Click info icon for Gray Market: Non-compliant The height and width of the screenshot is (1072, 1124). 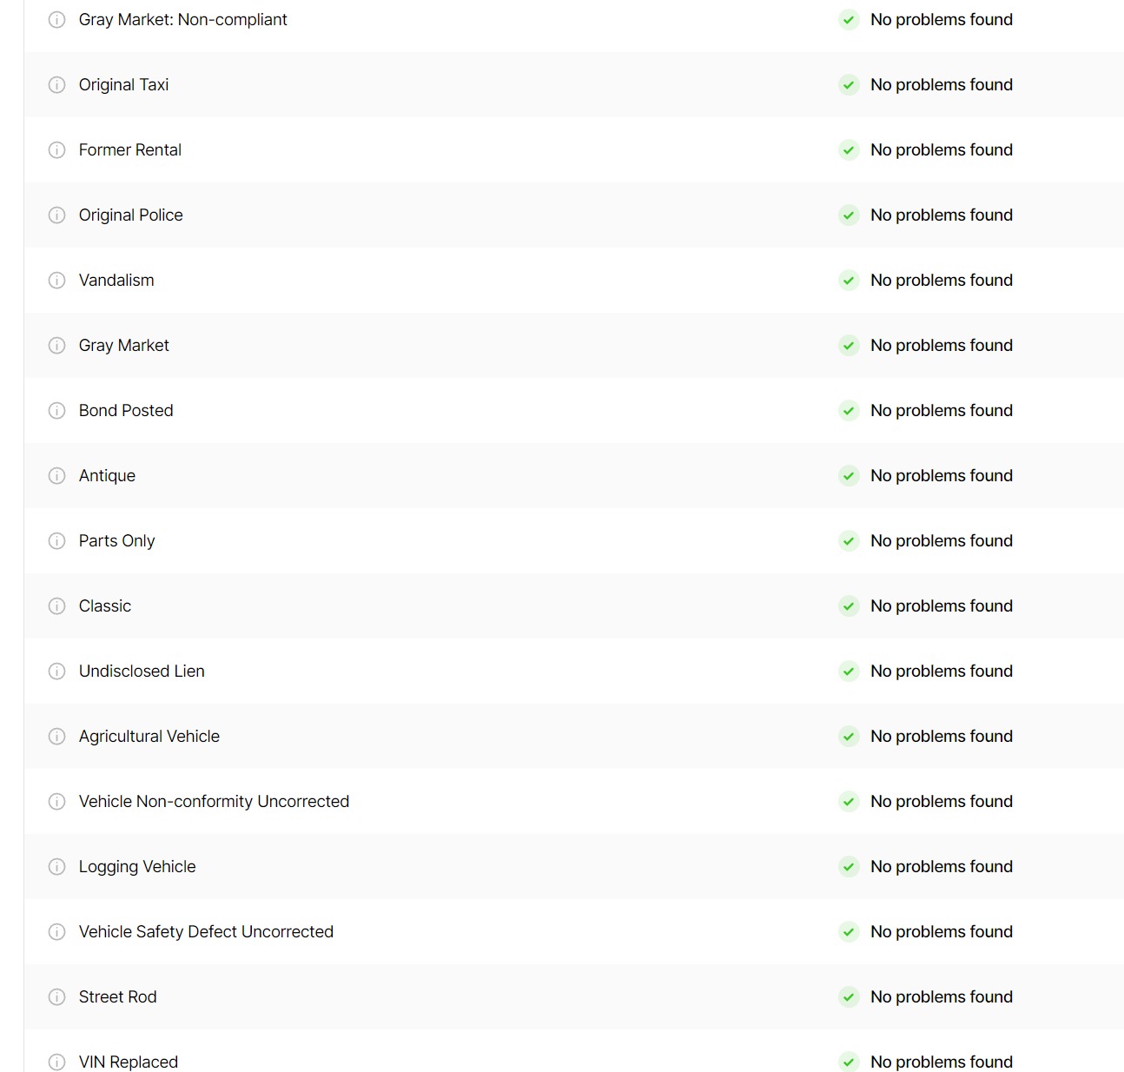tap(56, 20)
